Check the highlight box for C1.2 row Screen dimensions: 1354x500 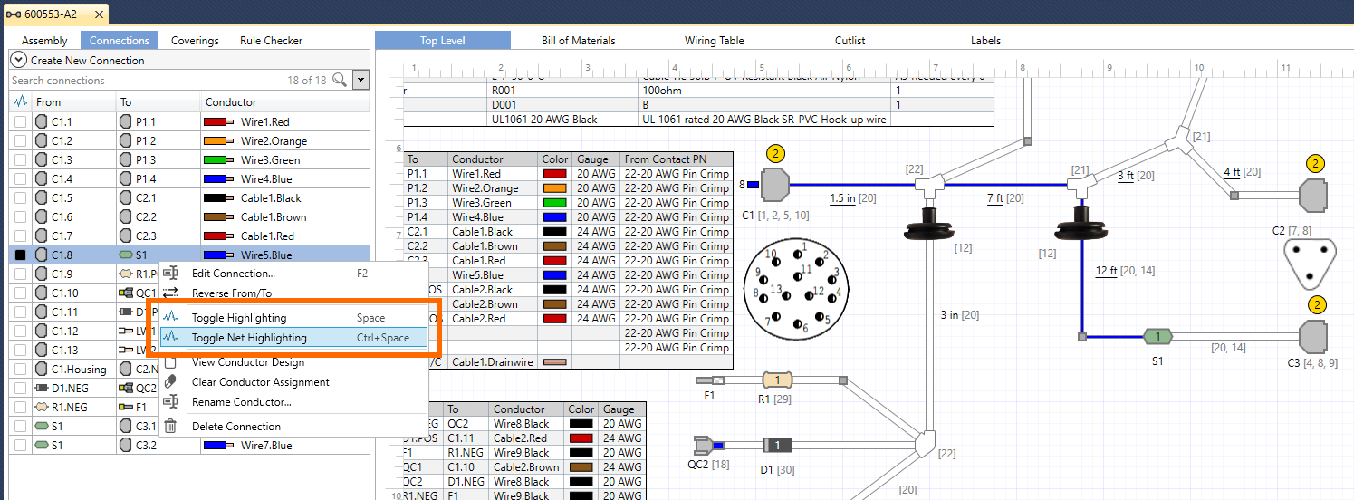pyautogui.click(x=20, y=140)
